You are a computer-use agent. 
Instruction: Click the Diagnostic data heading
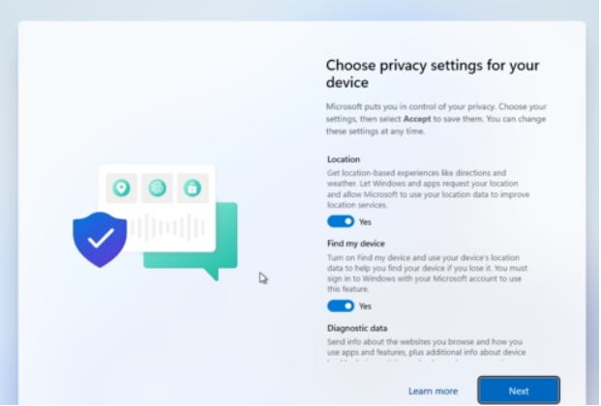[357, 328]
